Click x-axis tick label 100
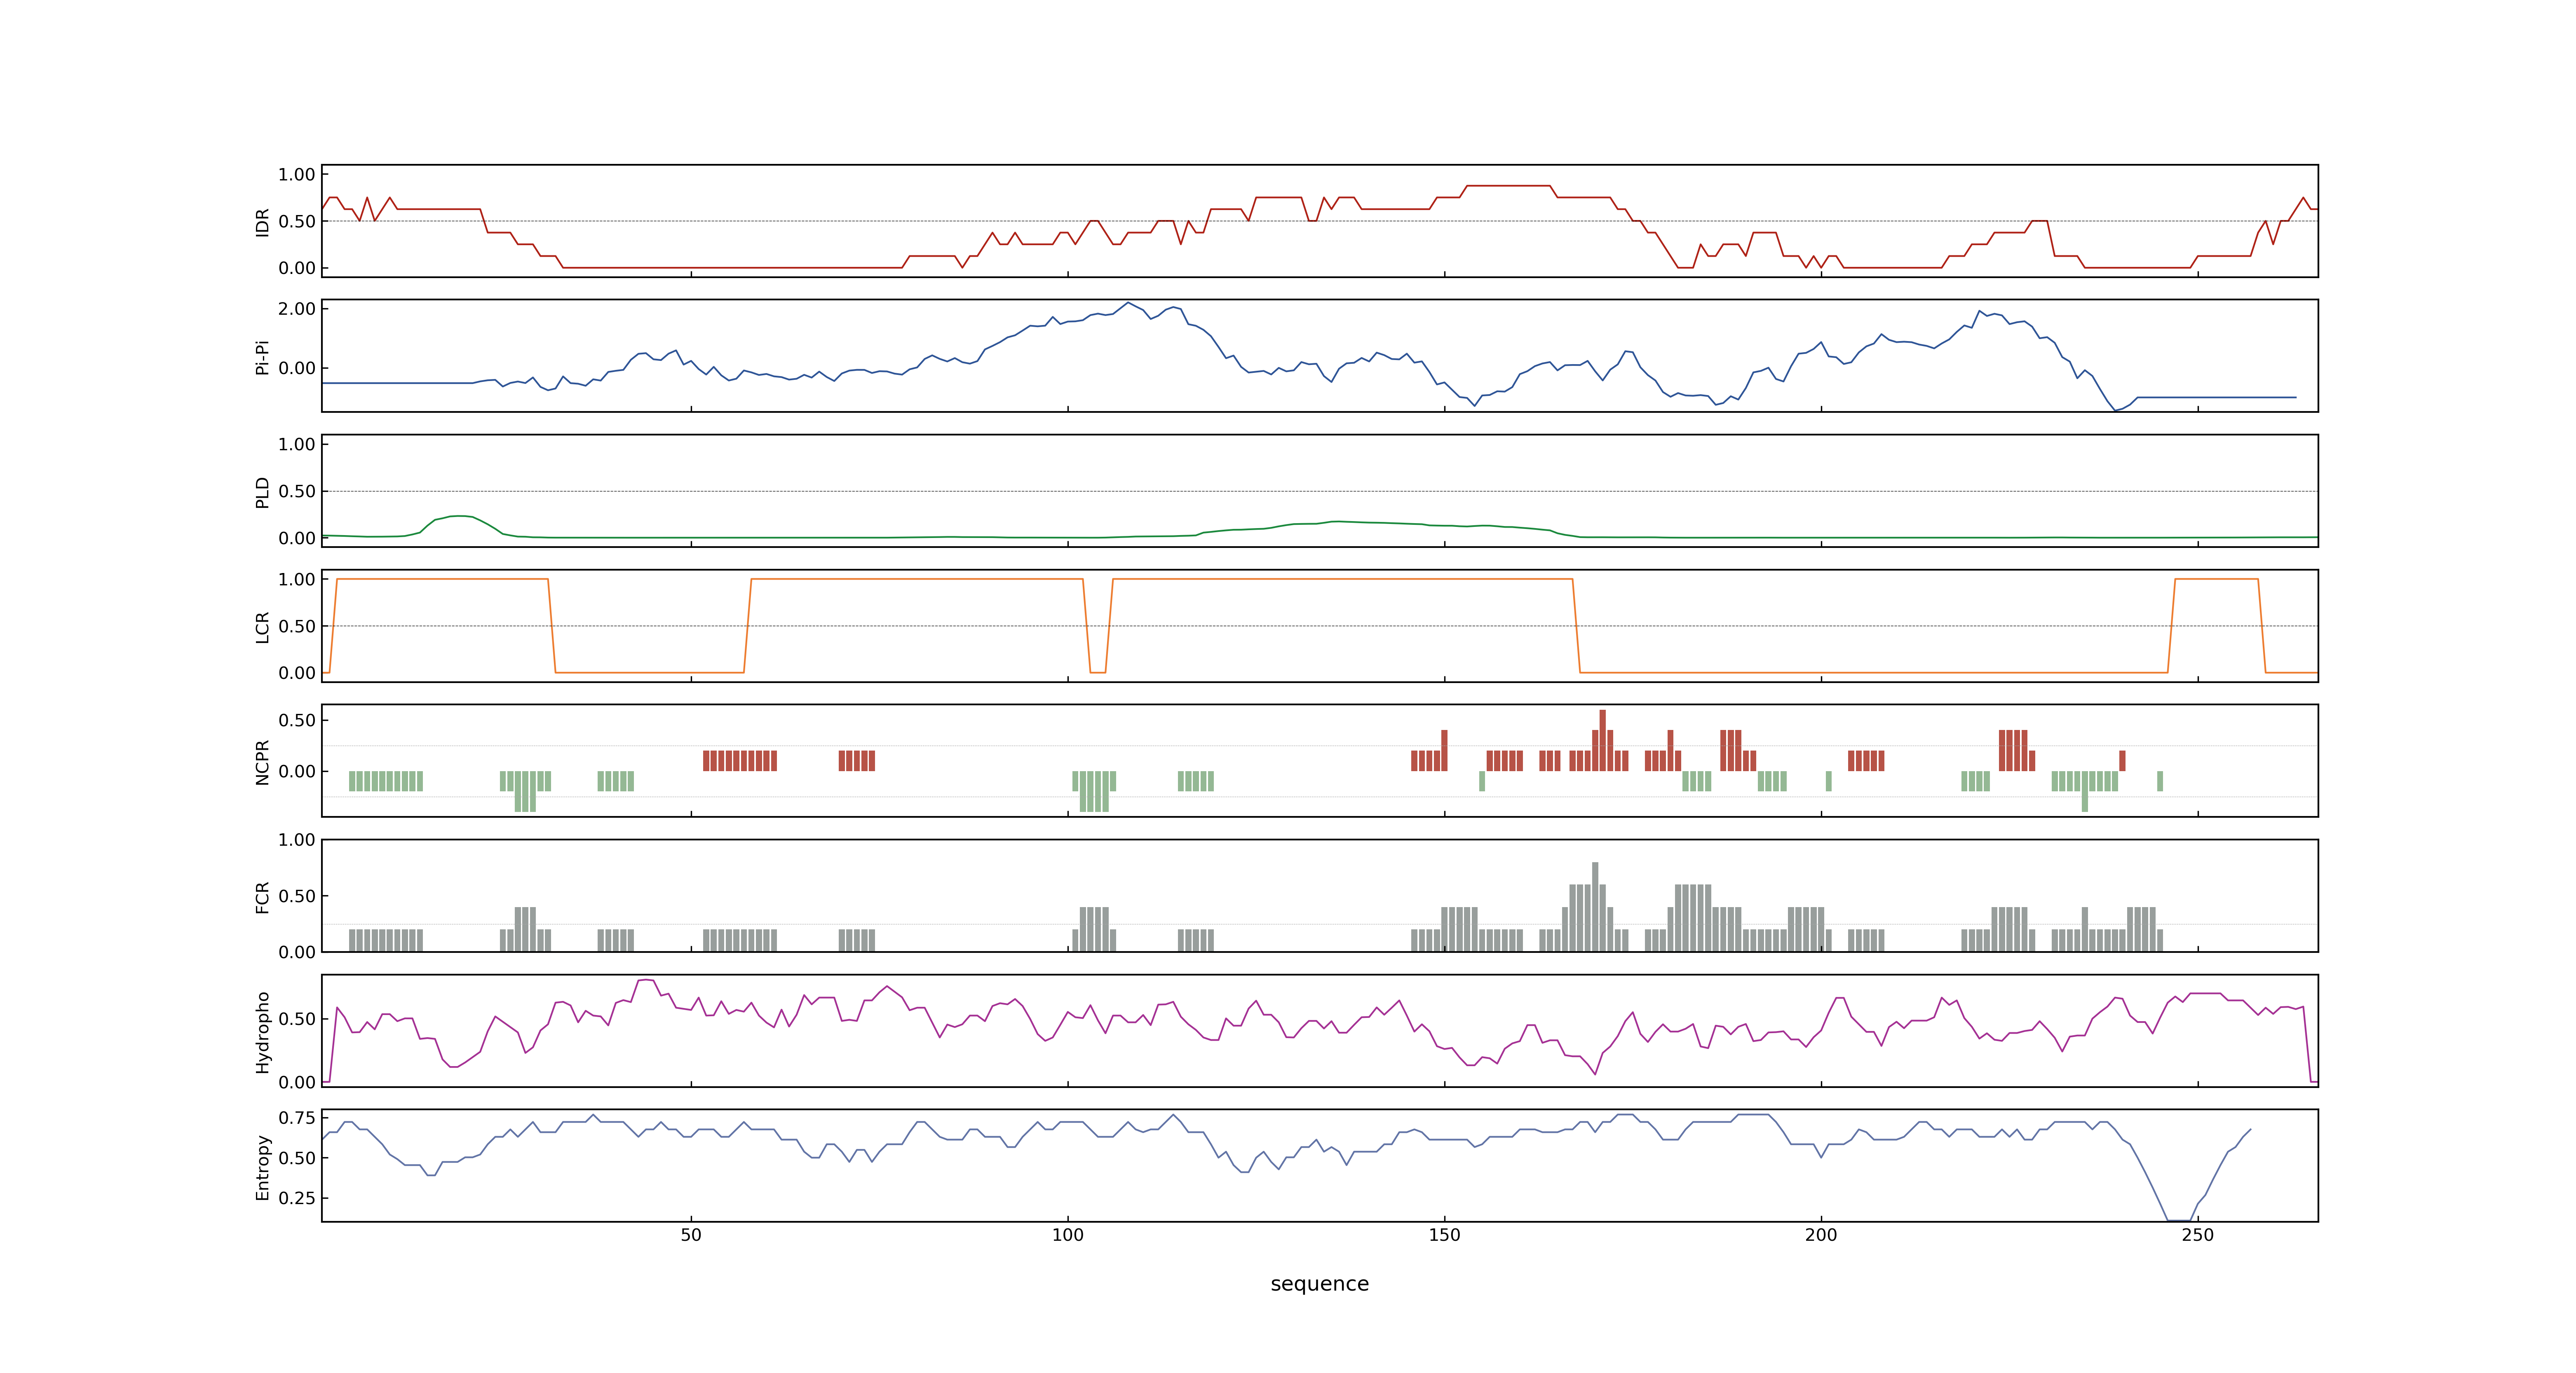Viewport: 2576px width, 1373px height. tap(1068, 1235)
